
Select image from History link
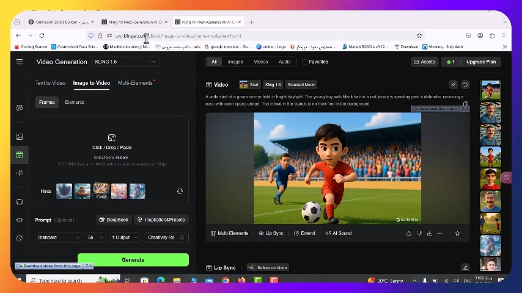(x=122, y=157)
